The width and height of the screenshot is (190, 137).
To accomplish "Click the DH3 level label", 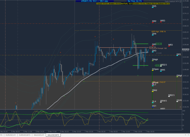I will click(x=154, y=51).
